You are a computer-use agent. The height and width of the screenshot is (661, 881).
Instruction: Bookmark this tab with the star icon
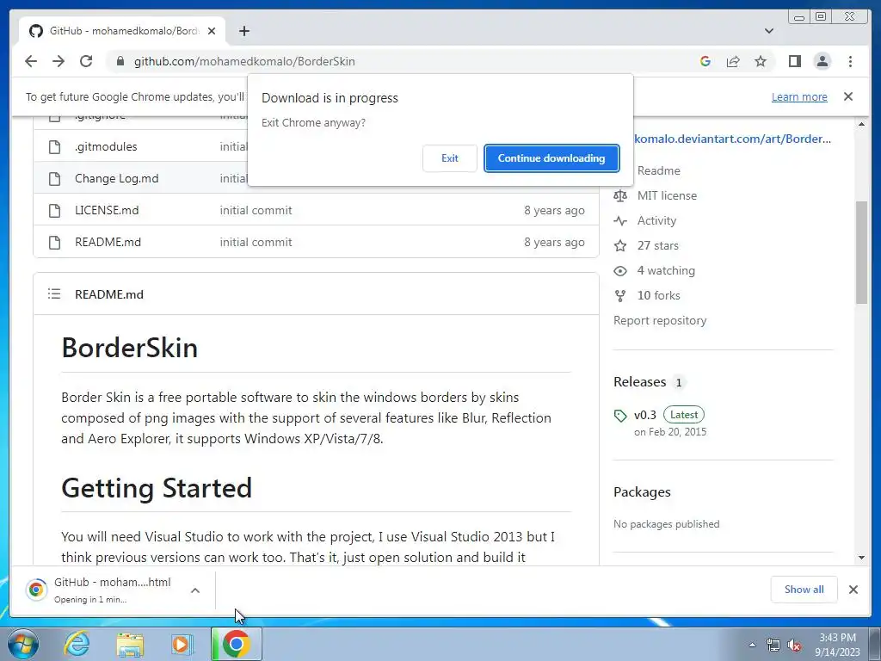pyautogui.click(x=761, y=61)
